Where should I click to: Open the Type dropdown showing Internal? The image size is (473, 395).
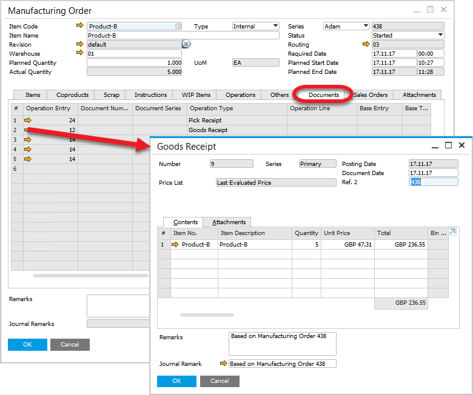pyautogui.click(x=275, y=26)
